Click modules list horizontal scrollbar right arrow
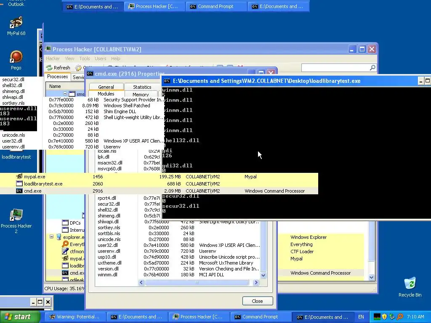 point(256,282)
